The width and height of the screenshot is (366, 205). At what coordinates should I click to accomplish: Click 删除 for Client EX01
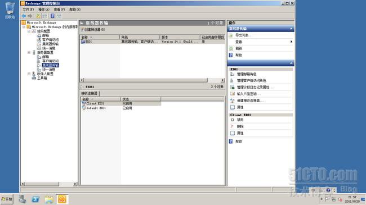click(x=240, y=126)
